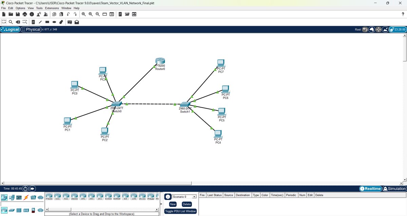Open the File menu

tap(3, 8)
